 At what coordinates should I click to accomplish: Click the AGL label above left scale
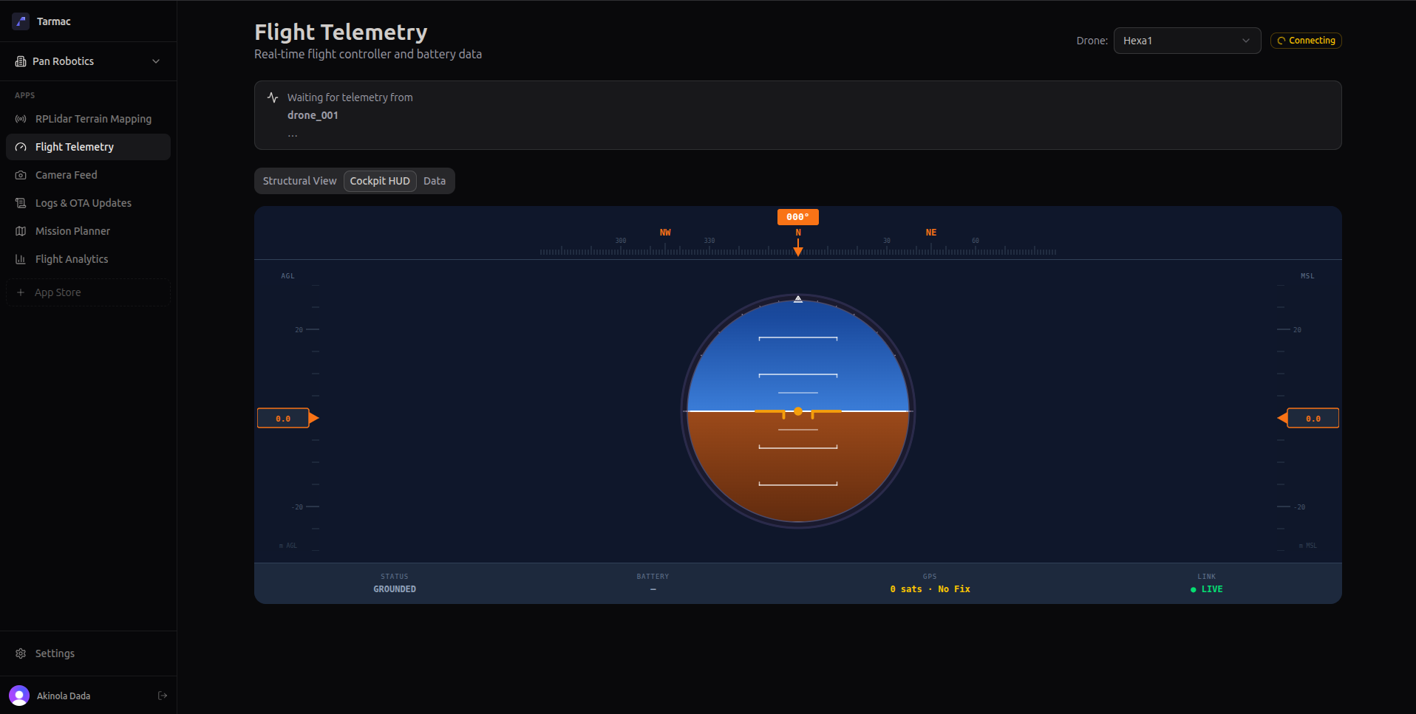click(287, 276)
